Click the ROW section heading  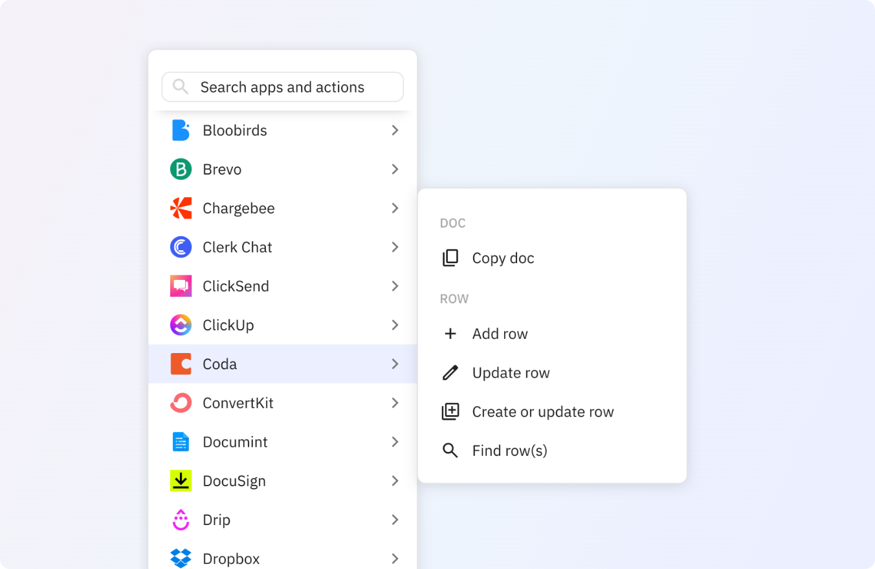454,299
